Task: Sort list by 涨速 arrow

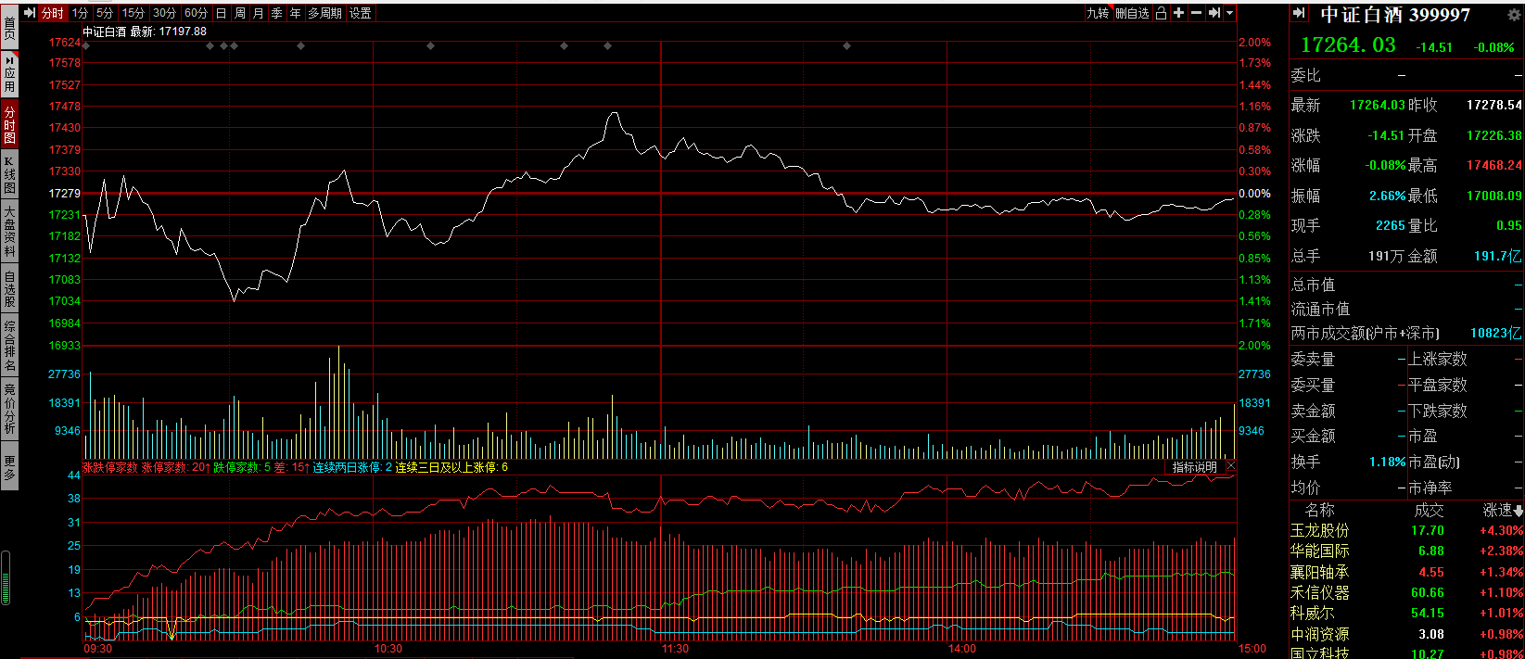Action: pyautogui.click(x=1519, y=511)
